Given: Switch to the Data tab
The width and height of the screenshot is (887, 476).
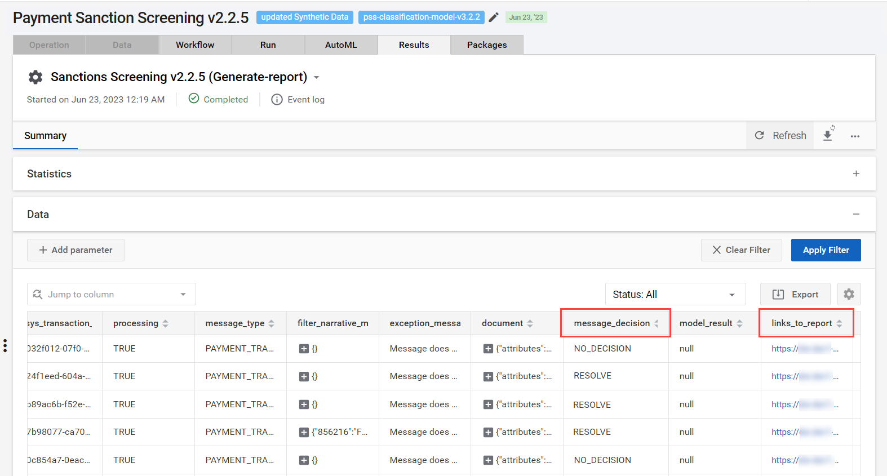Looking at the screenshot, I should click(x=122, y=45).
